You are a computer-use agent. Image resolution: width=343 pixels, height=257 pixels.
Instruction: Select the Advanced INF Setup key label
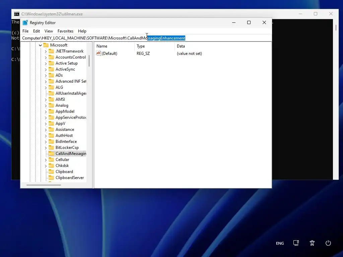[x=71, y=81]
